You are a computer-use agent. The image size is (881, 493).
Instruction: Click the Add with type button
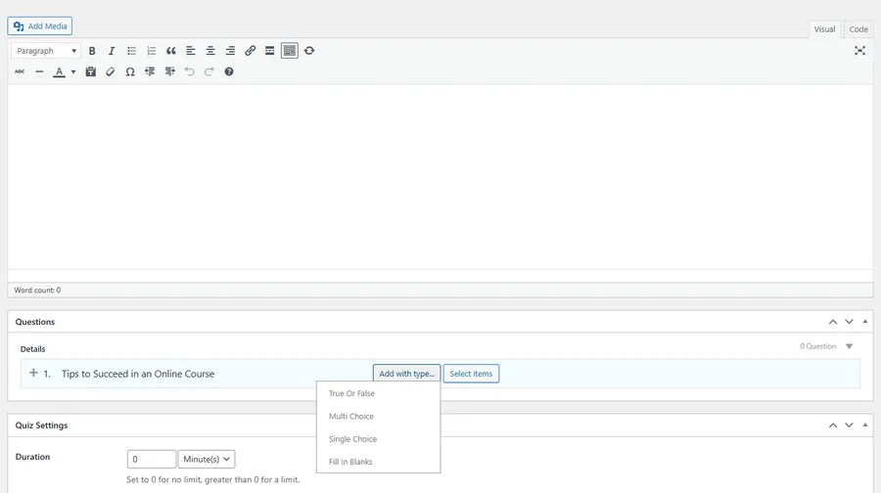tap(406, 374)
